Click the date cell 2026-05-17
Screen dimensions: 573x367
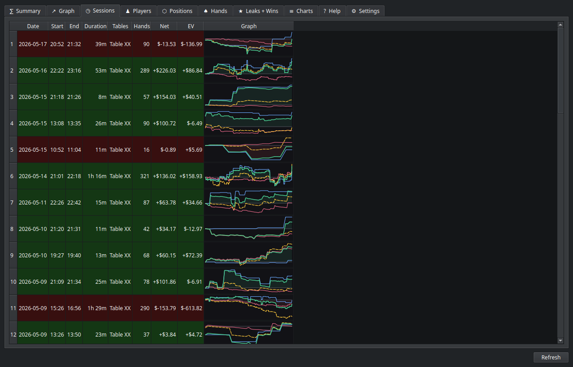[x=33, y=44]
